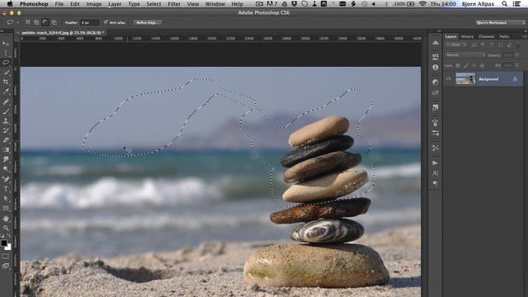Screen dimensions: 528x297
Task: Select the Brush tool
Action: [x=6, y=111]
